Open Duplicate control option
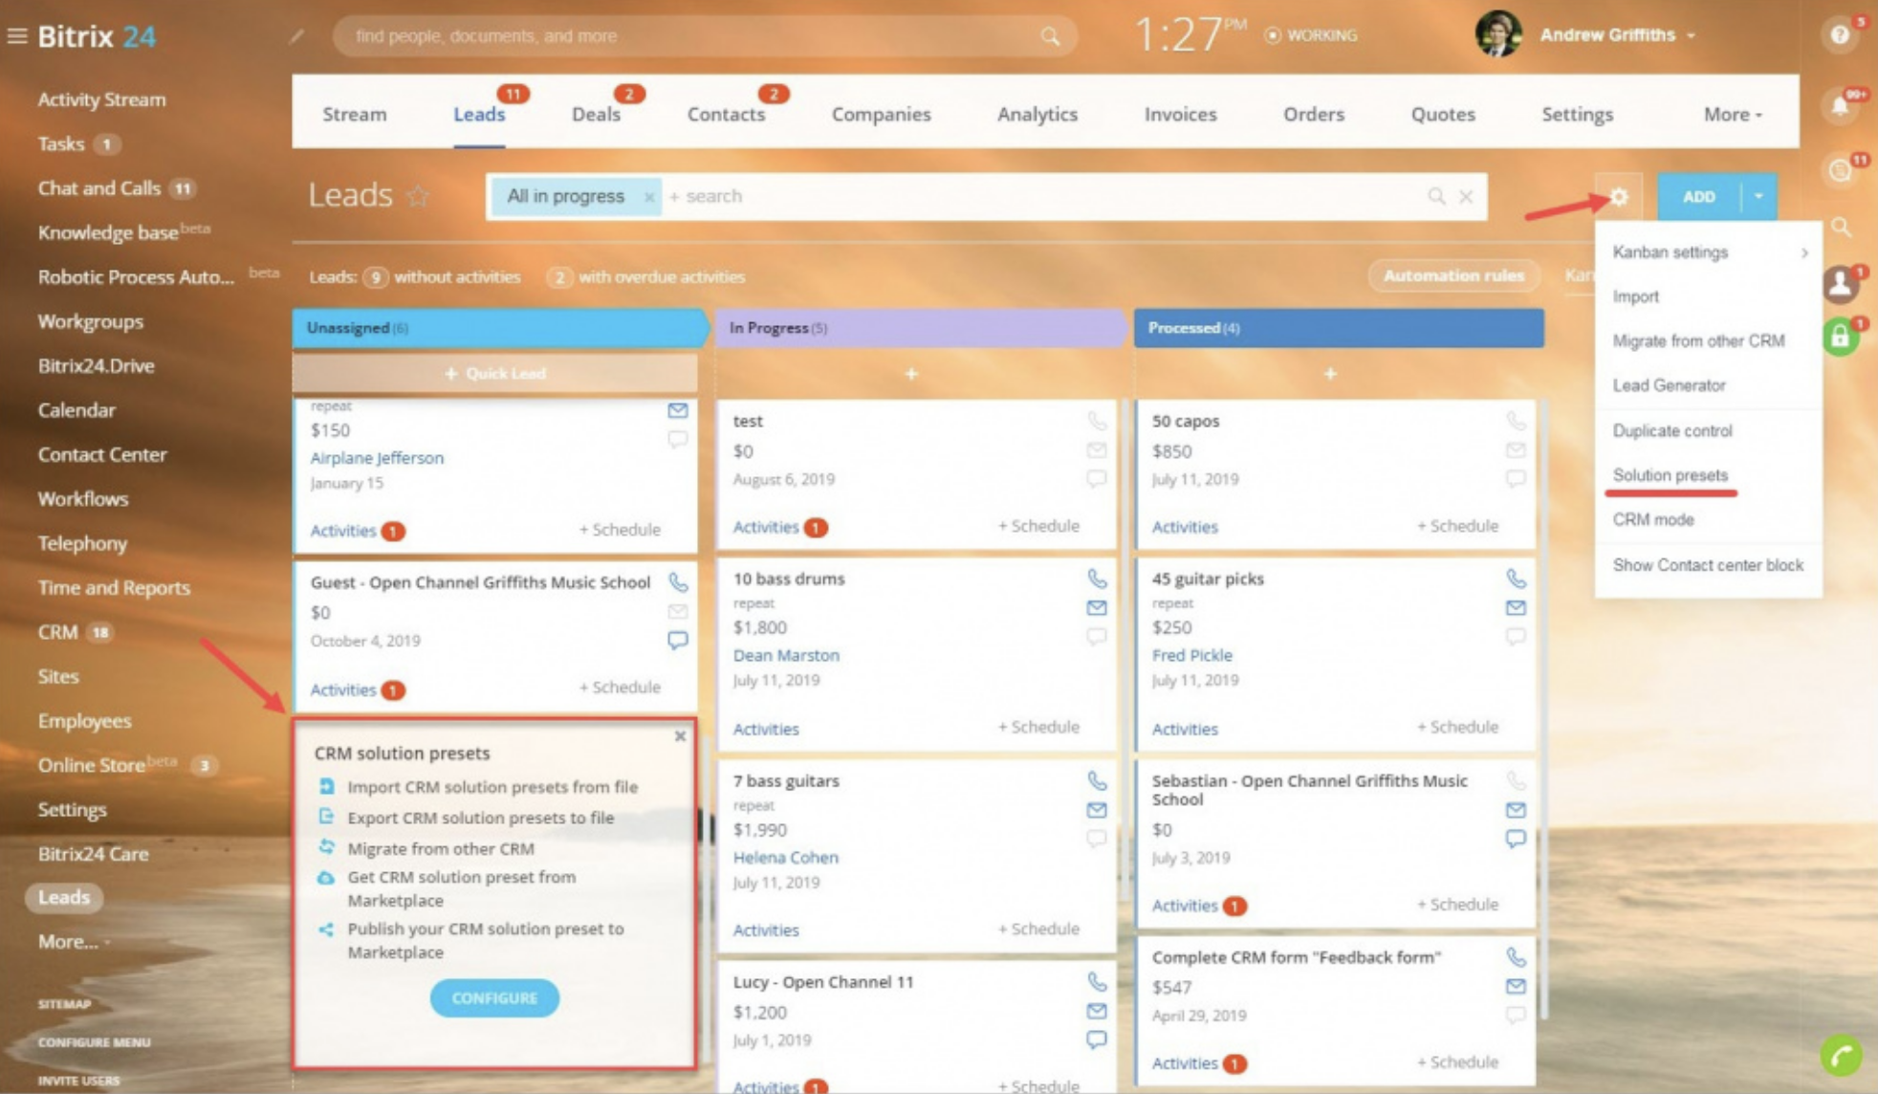 (1671, 429)
